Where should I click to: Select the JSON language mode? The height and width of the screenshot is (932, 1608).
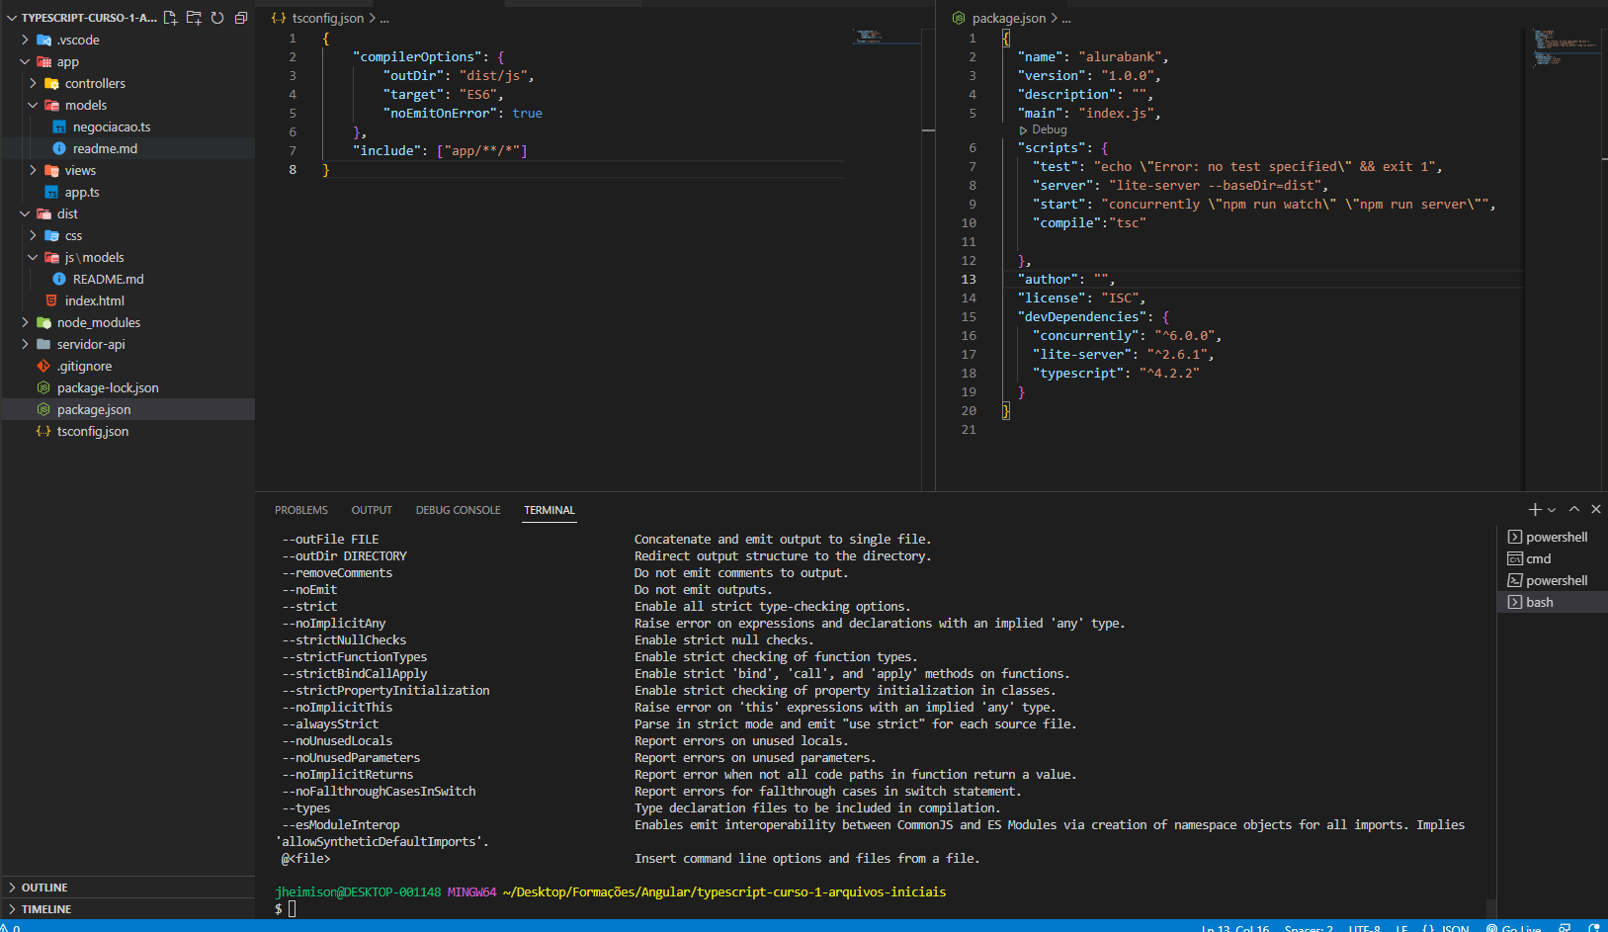(1446, 928)
